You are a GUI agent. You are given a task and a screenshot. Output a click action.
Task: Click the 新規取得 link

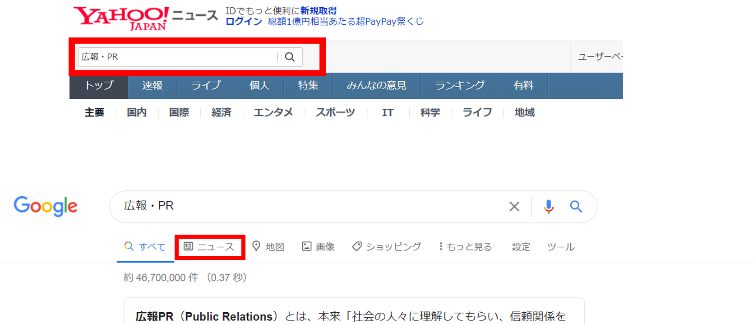[319, 11]
